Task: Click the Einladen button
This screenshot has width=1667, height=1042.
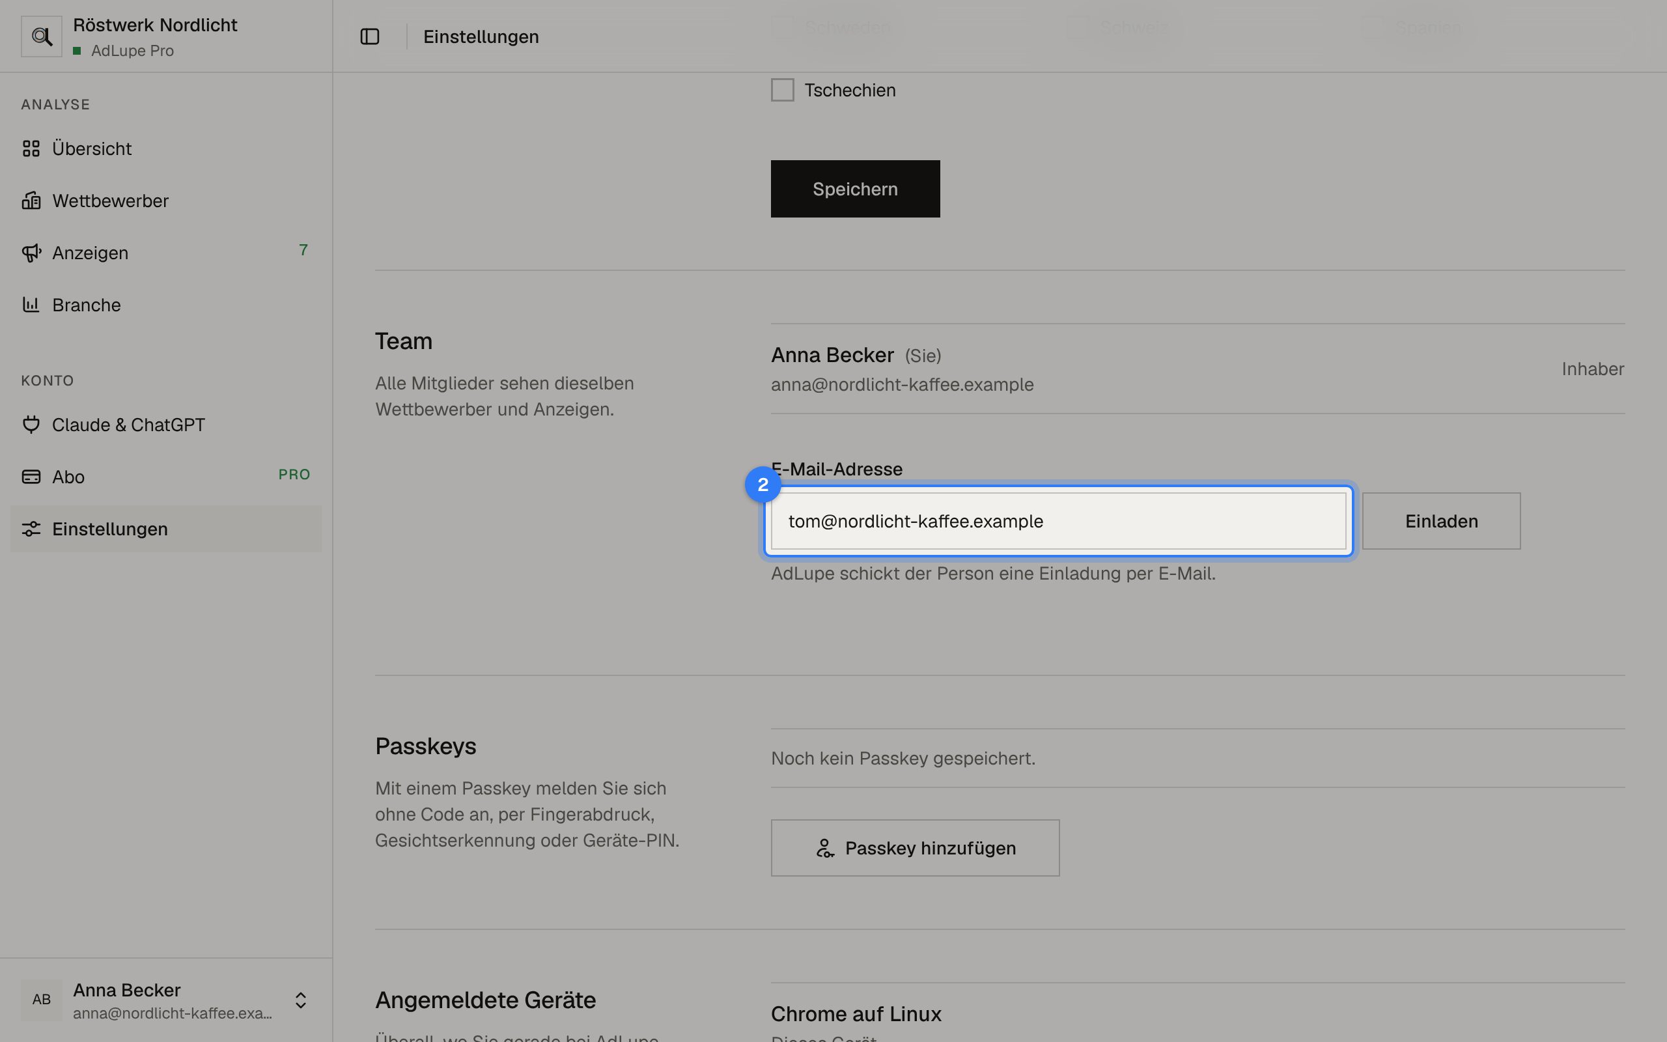Action: pyautogui.click(x=1441, y=521)
